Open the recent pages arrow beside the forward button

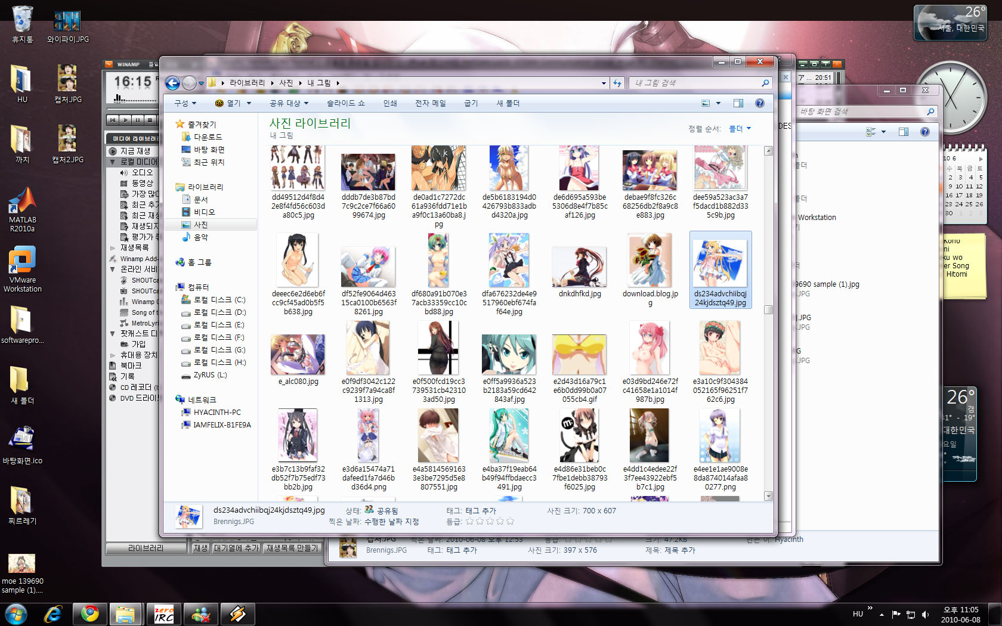tap(202, 83)
